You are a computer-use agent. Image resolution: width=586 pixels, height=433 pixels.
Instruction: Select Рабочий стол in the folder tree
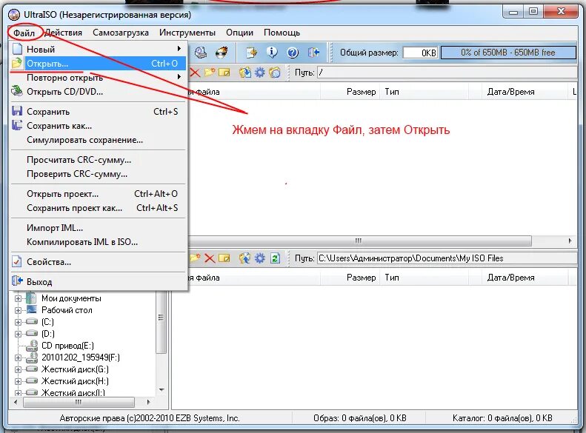pos(67,310)
